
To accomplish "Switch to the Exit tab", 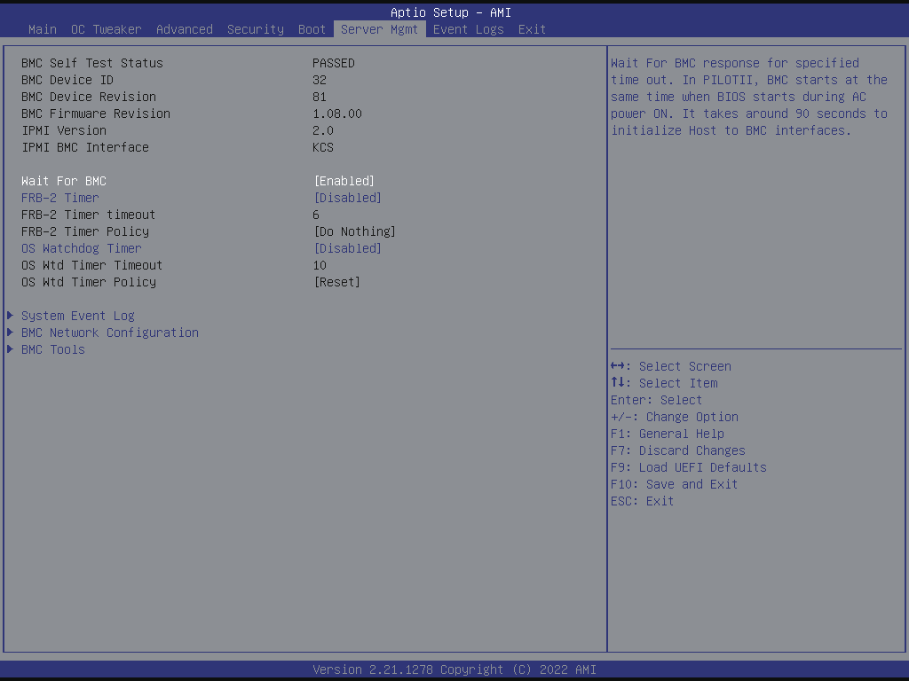I will click(x=532, y=29).
